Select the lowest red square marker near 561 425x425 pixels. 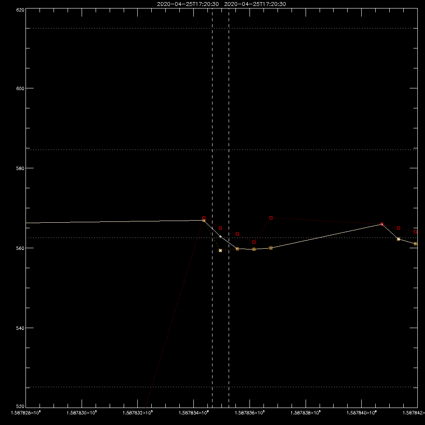[254, 242]
